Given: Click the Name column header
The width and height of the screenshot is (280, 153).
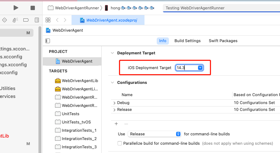Looking at the screenshot, I should pyautogui.click(x=127, y=95).
